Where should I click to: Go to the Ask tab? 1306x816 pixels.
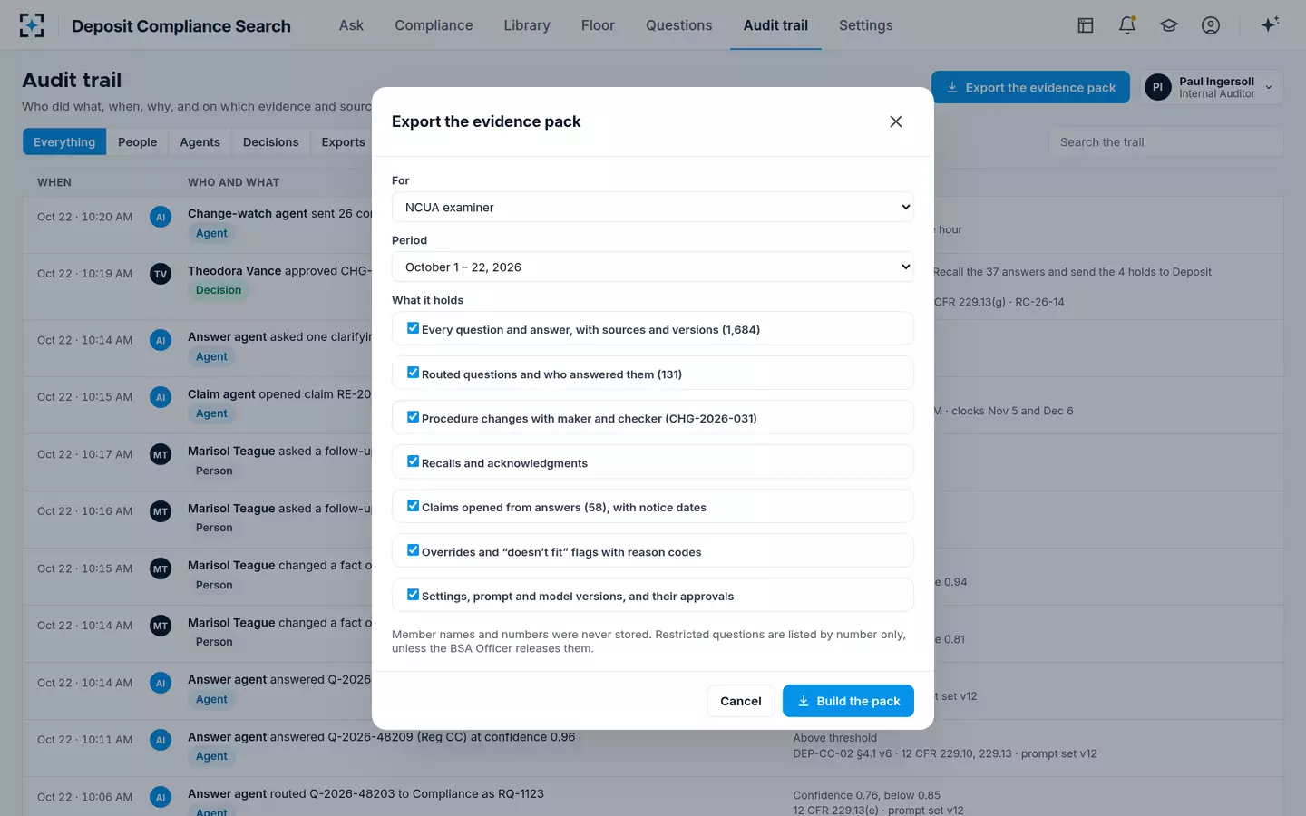pos(351,25)
